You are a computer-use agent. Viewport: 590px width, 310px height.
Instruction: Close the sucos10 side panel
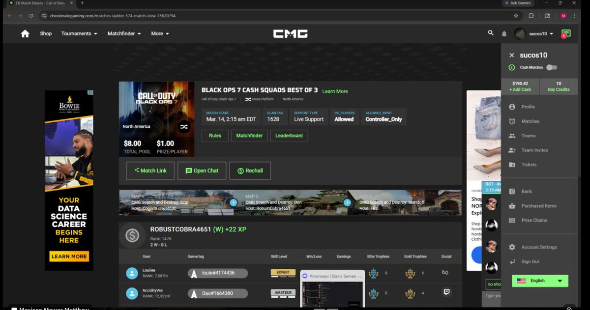click(x=512, y=56)
